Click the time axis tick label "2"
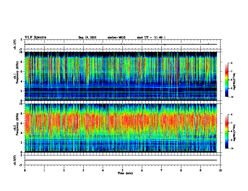 64,170
